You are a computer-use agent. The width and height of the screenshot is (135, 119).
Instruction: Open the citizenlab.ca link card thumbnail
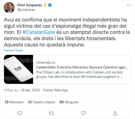point(18,69)
